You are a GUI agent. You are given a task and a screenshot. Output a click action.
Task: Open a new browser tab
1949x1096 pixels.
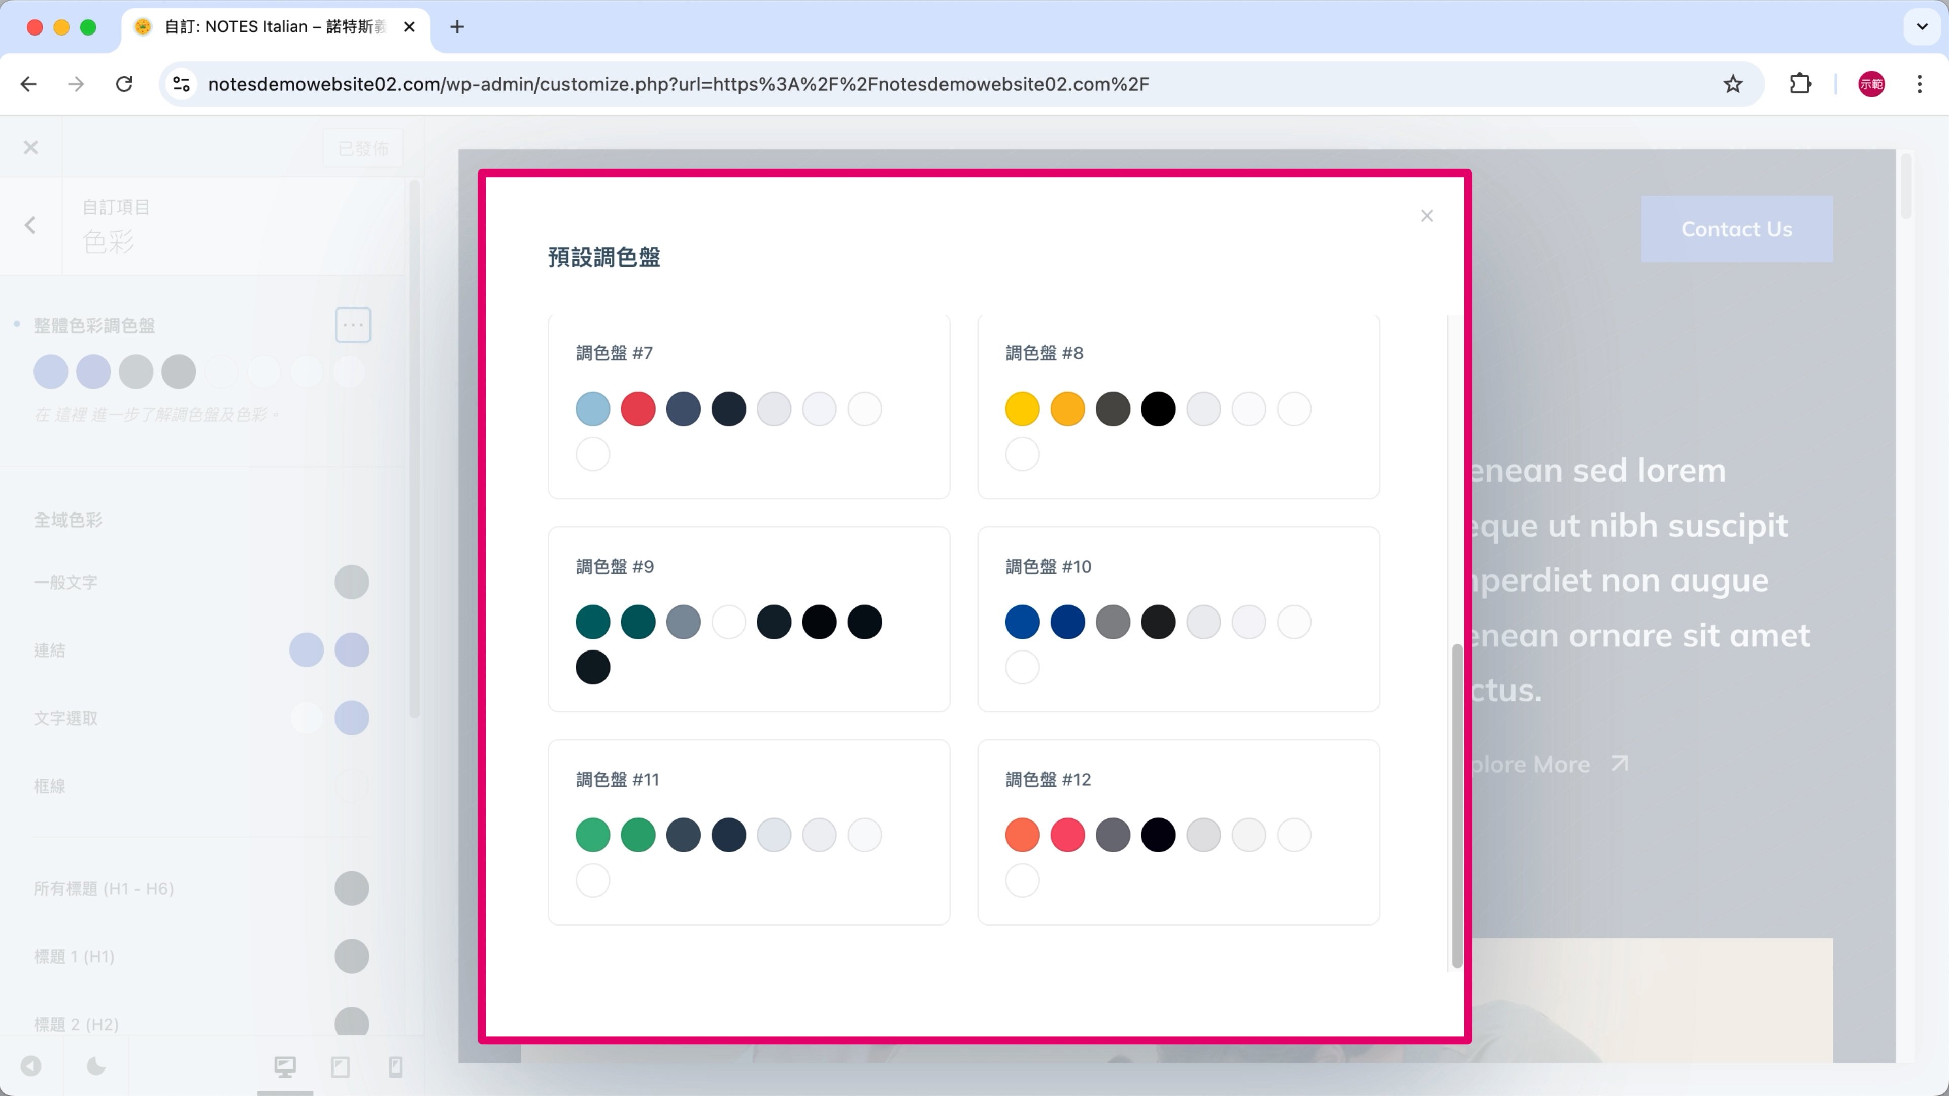(457, 27)
